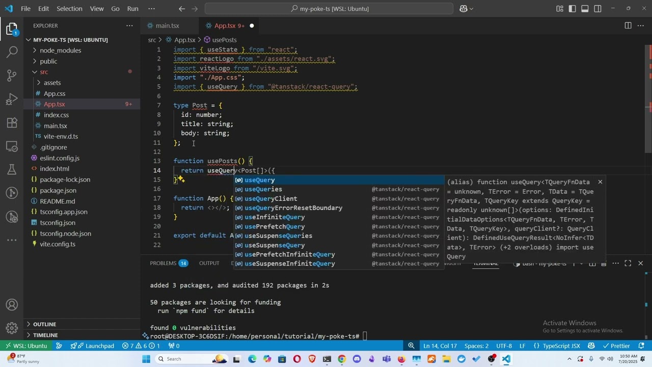
Task: Switch to the main.tsx editor tab
Action: pyautogui.click(x=168, y=25)
